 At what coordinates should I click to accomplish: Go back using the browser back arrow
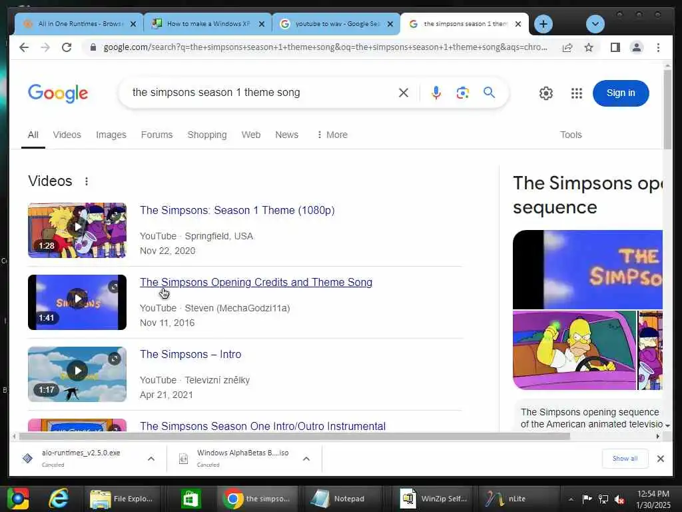(24, 47)
